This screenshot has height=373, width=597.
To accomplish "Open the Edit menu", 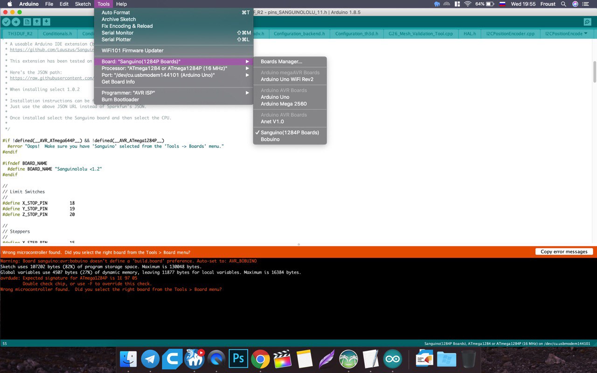I will [x=64, y=4].
